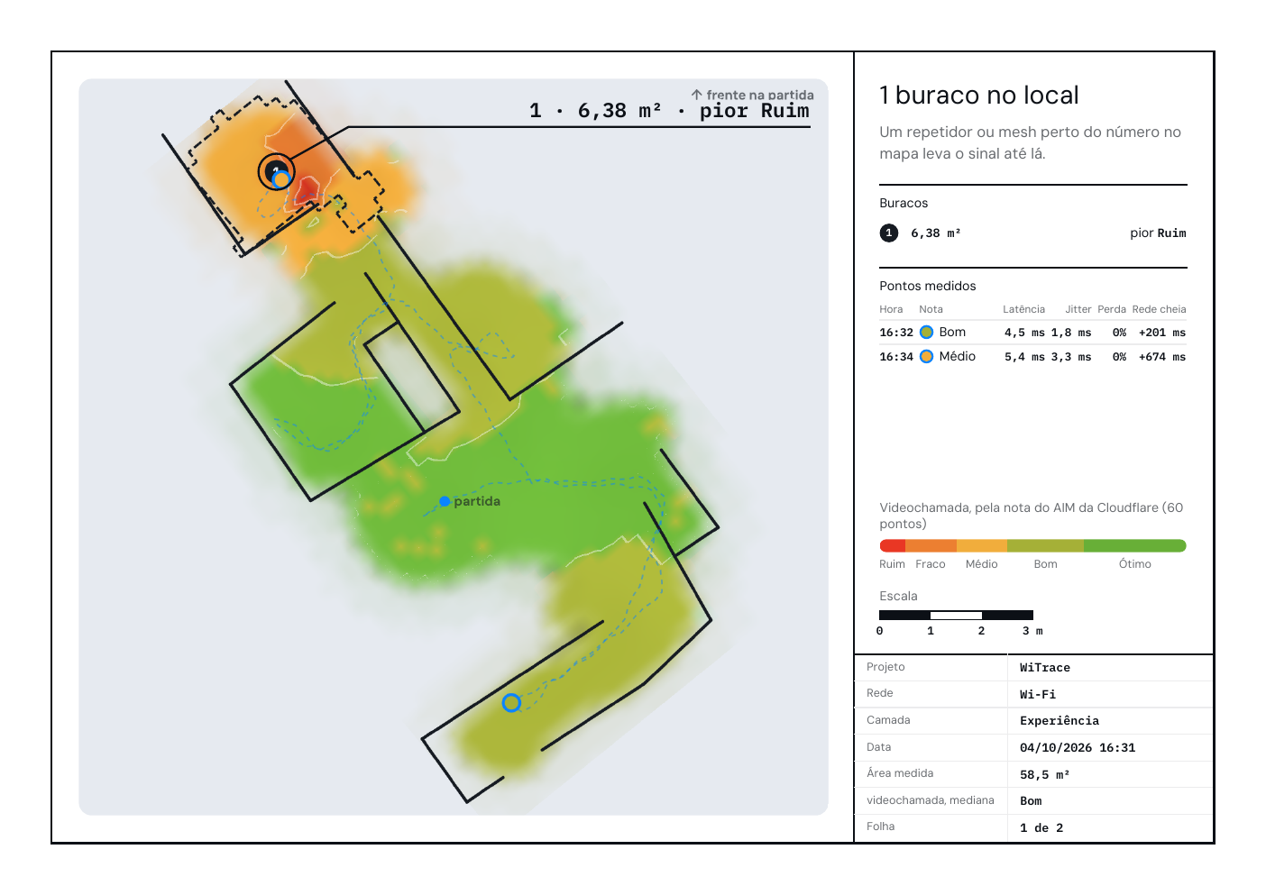Click the blue ring measurement point in the lower olive corridor
The image size is (1266, 895).
pos(511,702)
